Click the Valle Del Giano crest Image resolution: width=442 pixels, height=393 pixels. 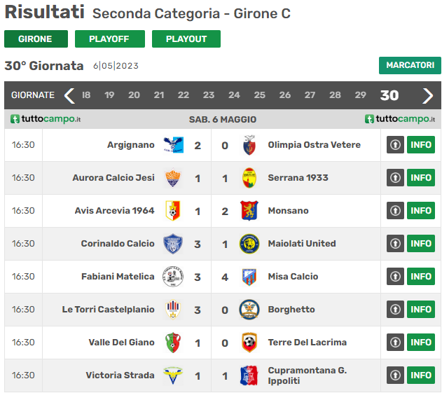(x=173, y=343)
